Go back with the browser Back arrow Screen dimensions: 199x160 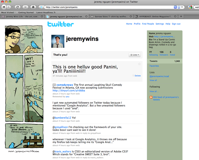click(4, 7)
